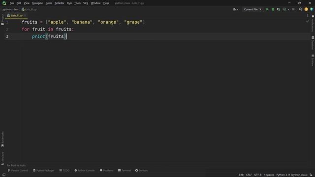Click the 3:18 cursor position indicator
315x177 pixels.
pyautogui.click(x=241, y=175)
